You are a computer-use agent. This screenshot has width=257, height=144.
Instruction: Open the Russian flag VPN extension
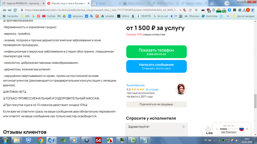[x=203, y=10]
